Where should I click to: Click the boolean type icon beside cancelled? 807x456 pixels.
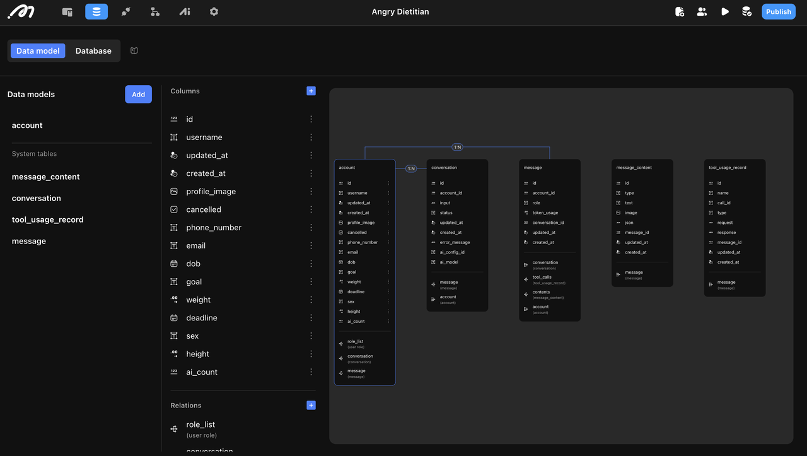[x=174, y=209]
